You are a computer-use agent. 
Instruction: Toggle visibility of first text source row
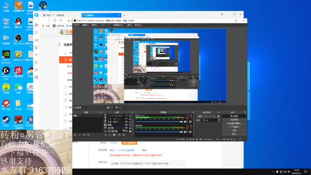[126, 115]
